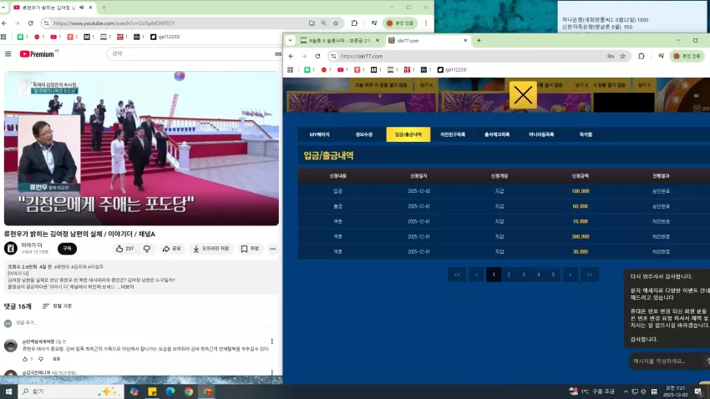This screenshot has width=710, height=399.
Task: Open Chrome three-dot menu in YouTube window
Action: tap(426, 23)
